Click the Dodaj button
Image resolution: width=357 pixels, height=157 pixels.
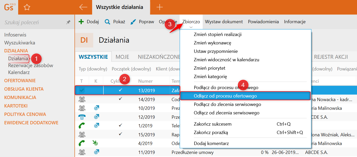point(89,22)
